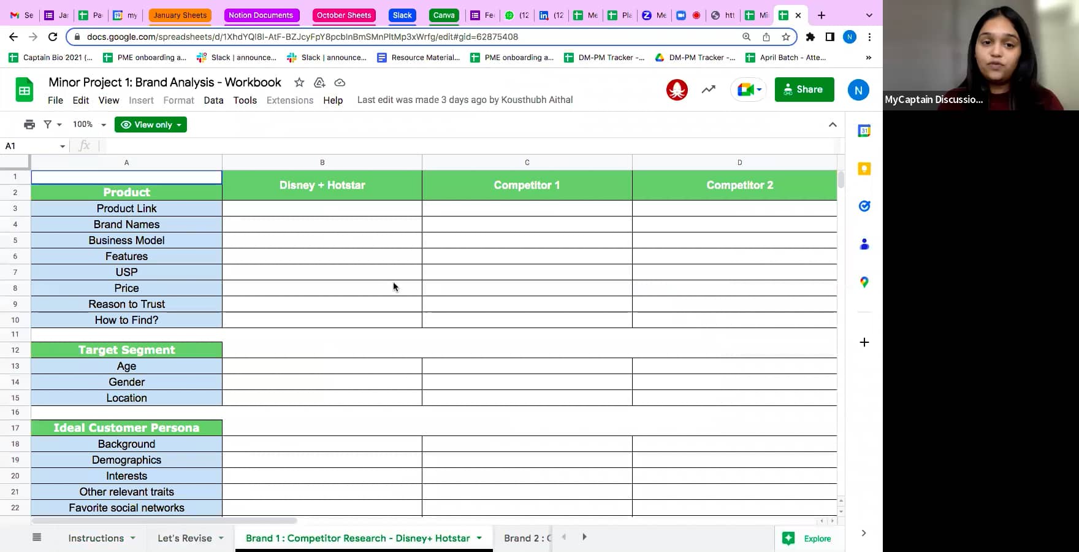
Task: Select row 13 header
Action: [15, 366]
